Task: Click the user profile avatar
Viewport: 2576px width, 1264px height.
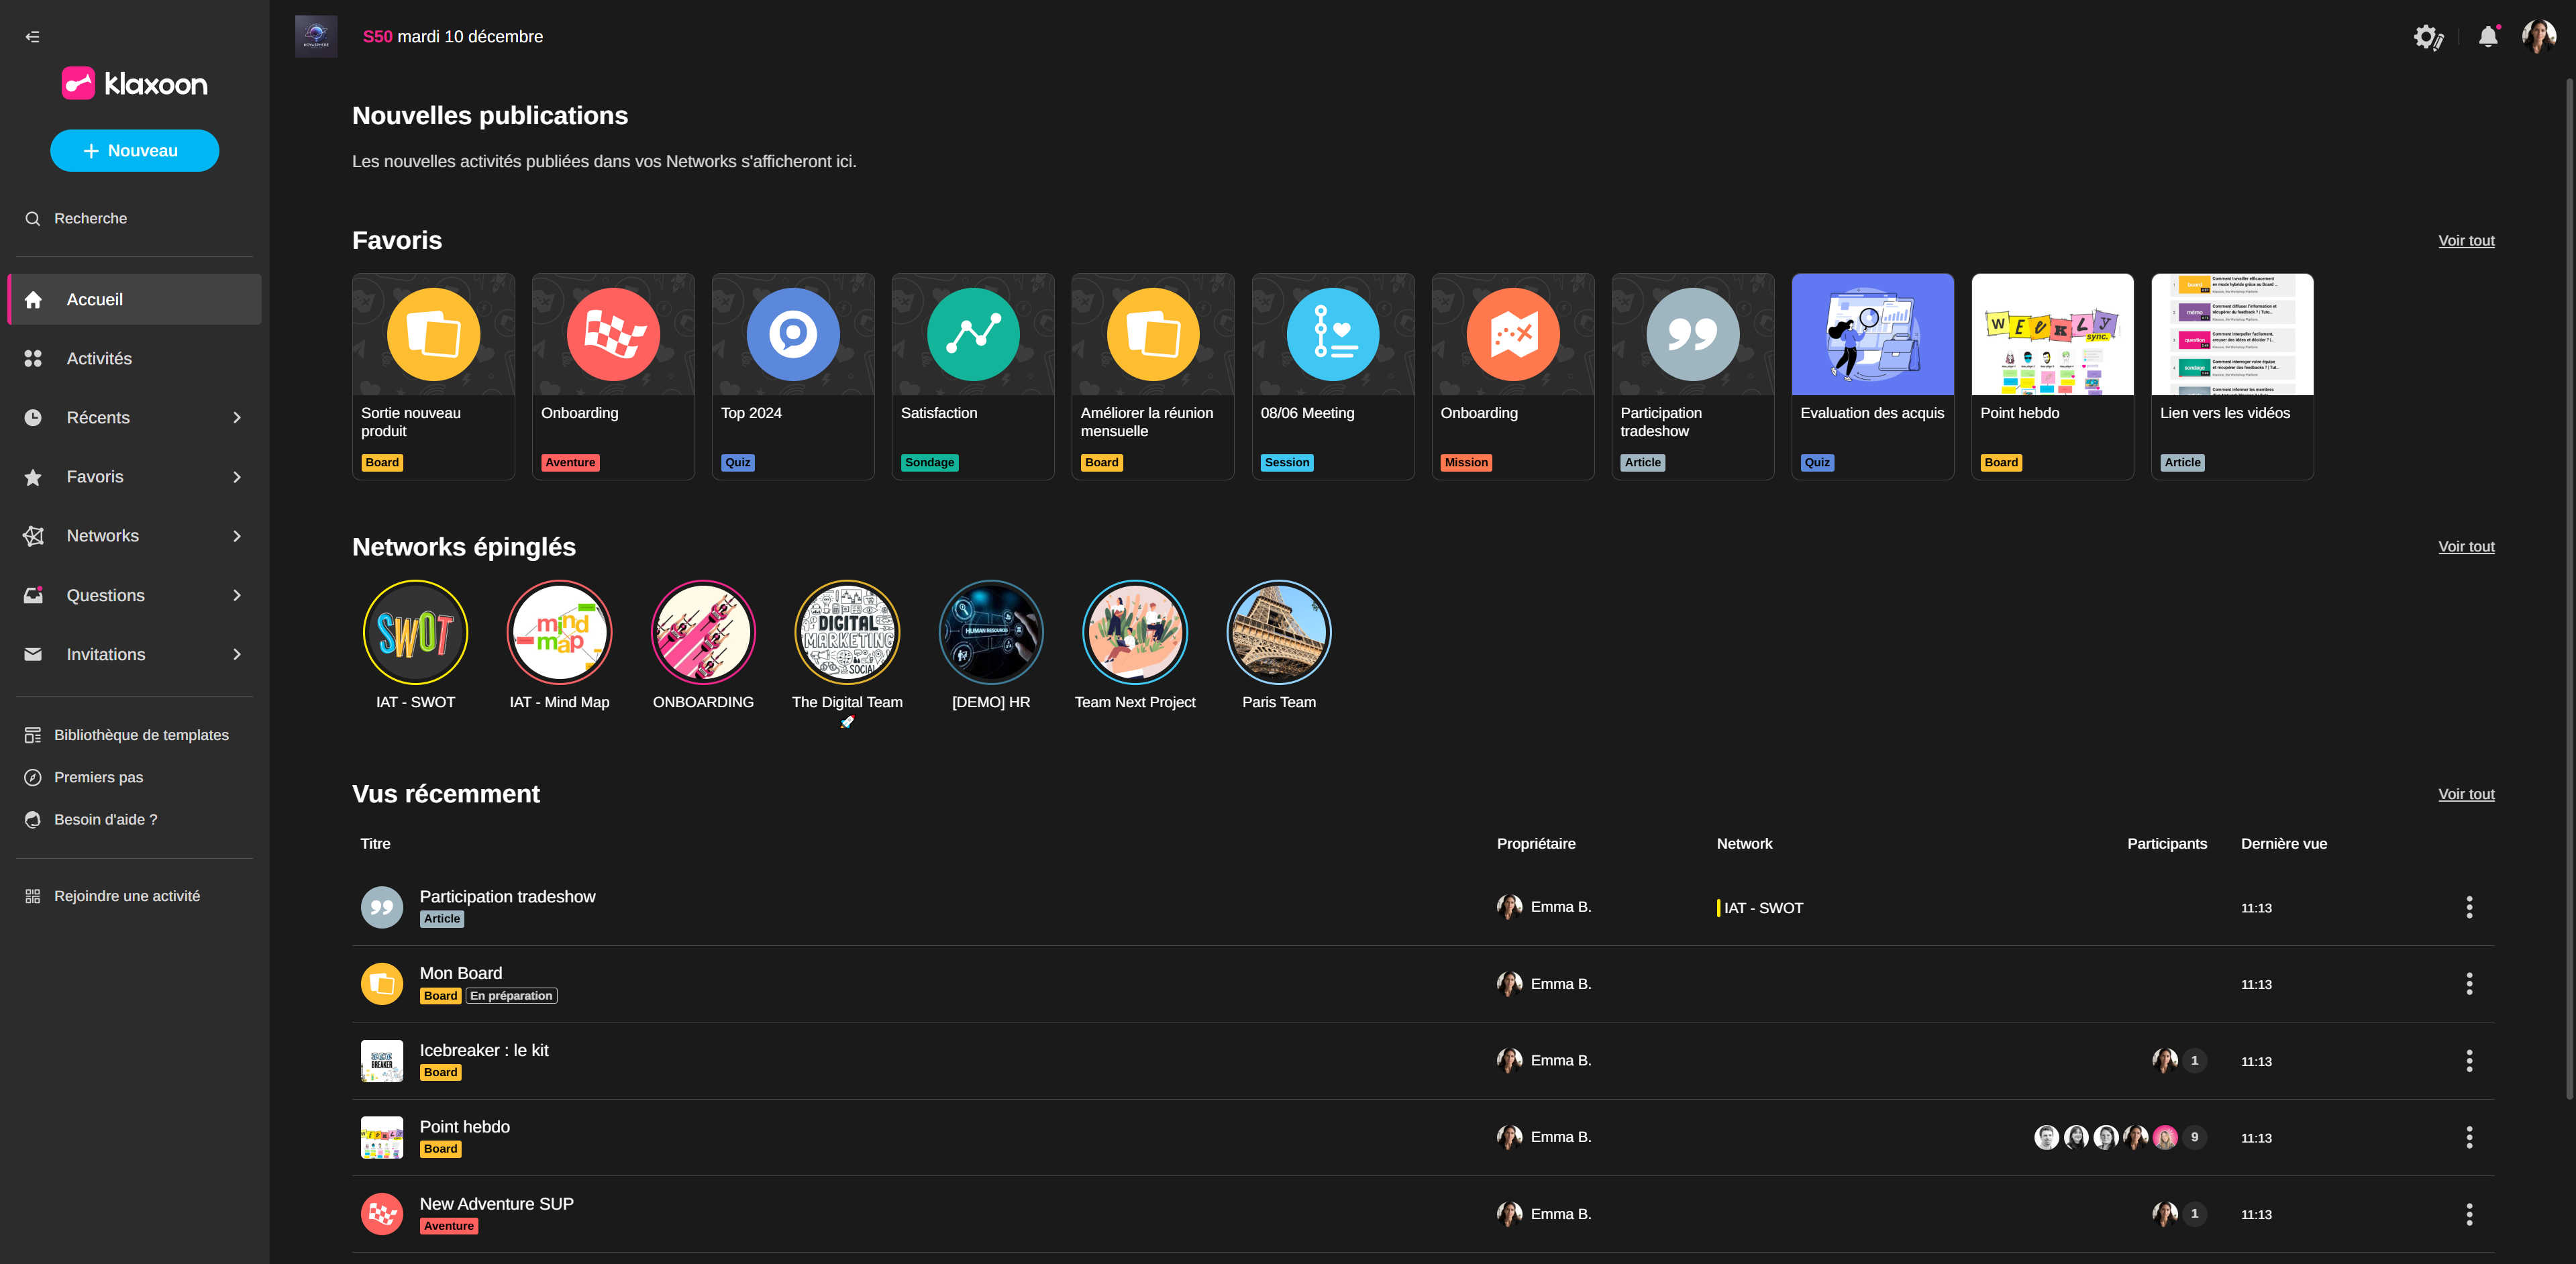Action: coord(2538,37)
